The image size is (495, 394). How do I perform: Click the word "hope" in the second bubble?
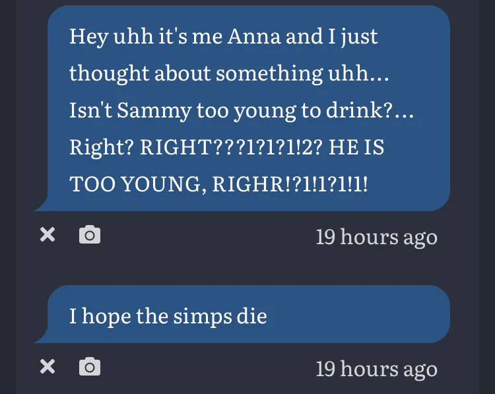(x=106, y=316)
